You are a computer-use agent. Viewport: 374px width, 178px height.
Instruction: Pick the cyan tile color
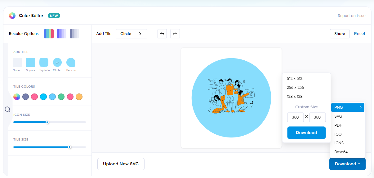click(x=43, y=97)
